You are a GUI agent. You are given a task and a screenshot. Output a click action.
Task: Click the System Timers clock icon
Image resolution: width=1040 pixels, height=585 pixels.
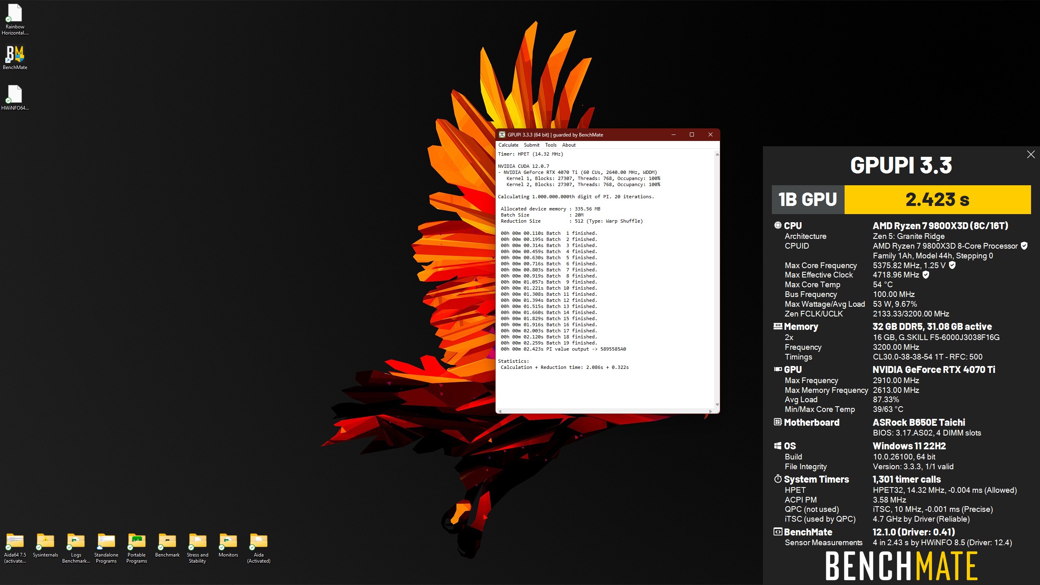pyautogui.click(x=778, y=479)
